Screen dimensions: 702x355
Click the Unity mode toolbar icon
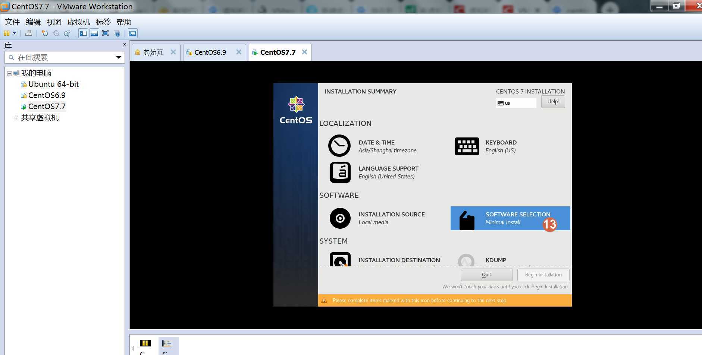117,33
